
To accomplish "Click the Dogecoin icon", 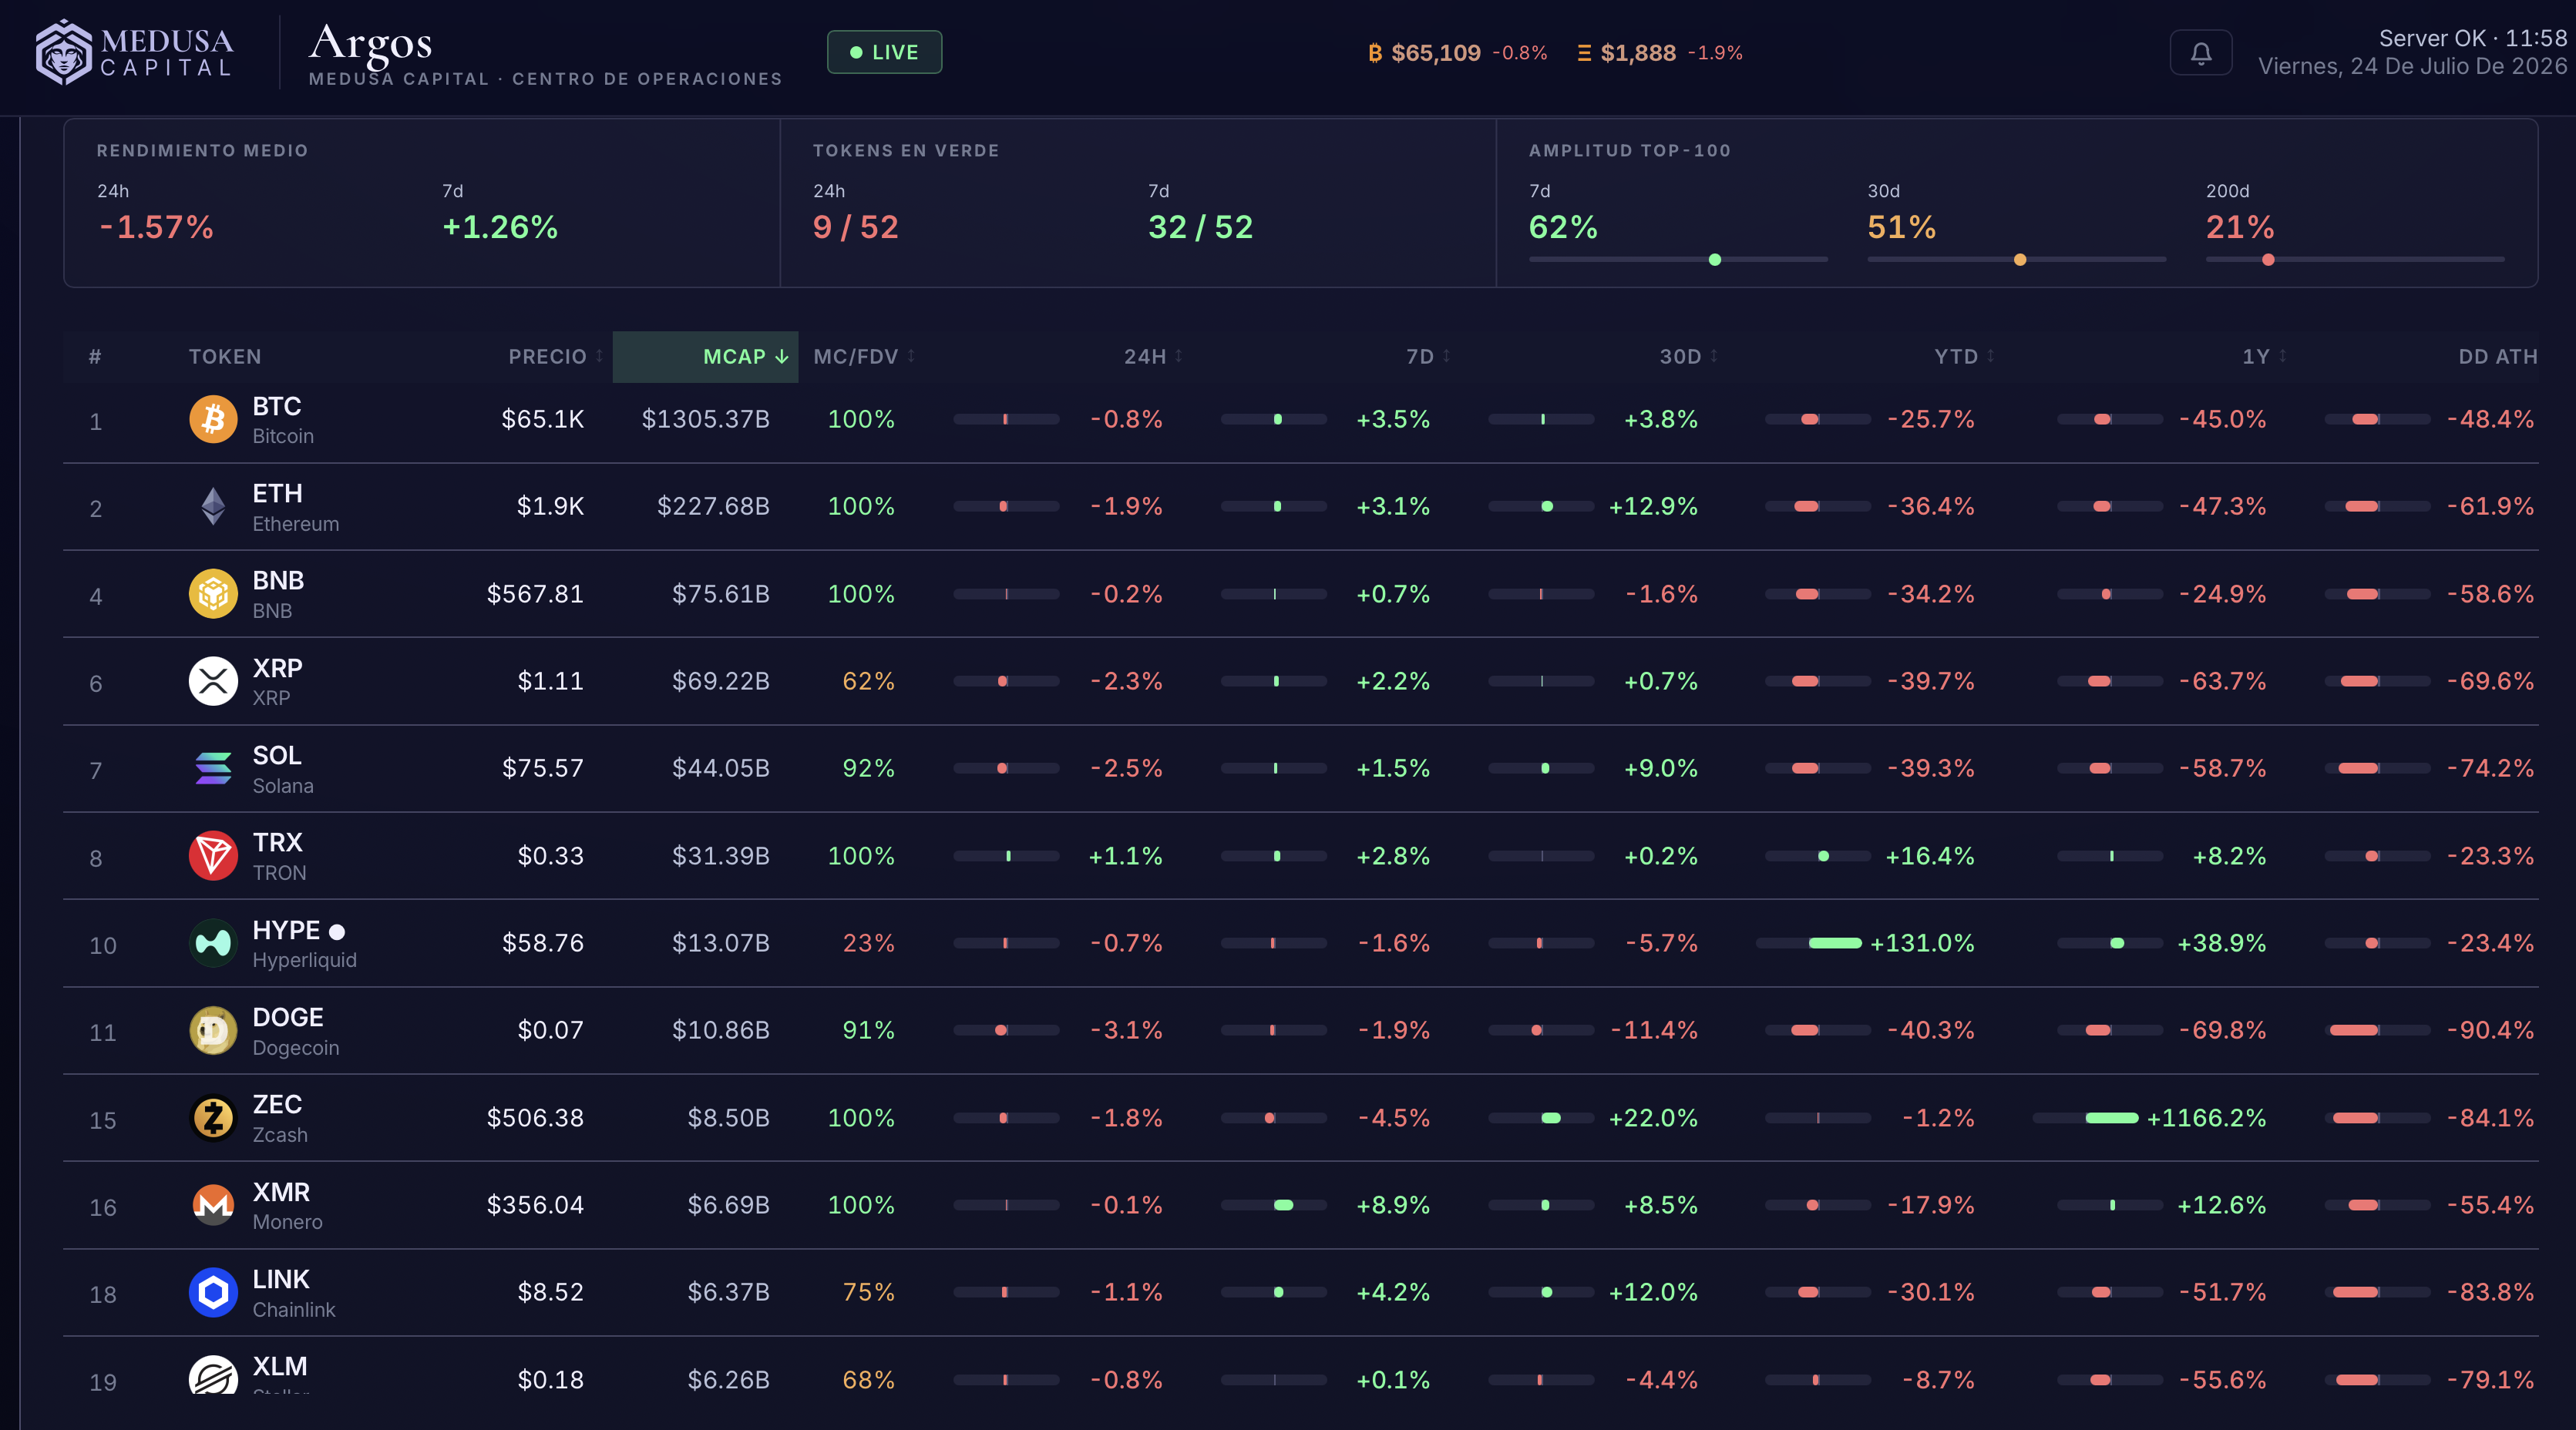I will 213,1030.
